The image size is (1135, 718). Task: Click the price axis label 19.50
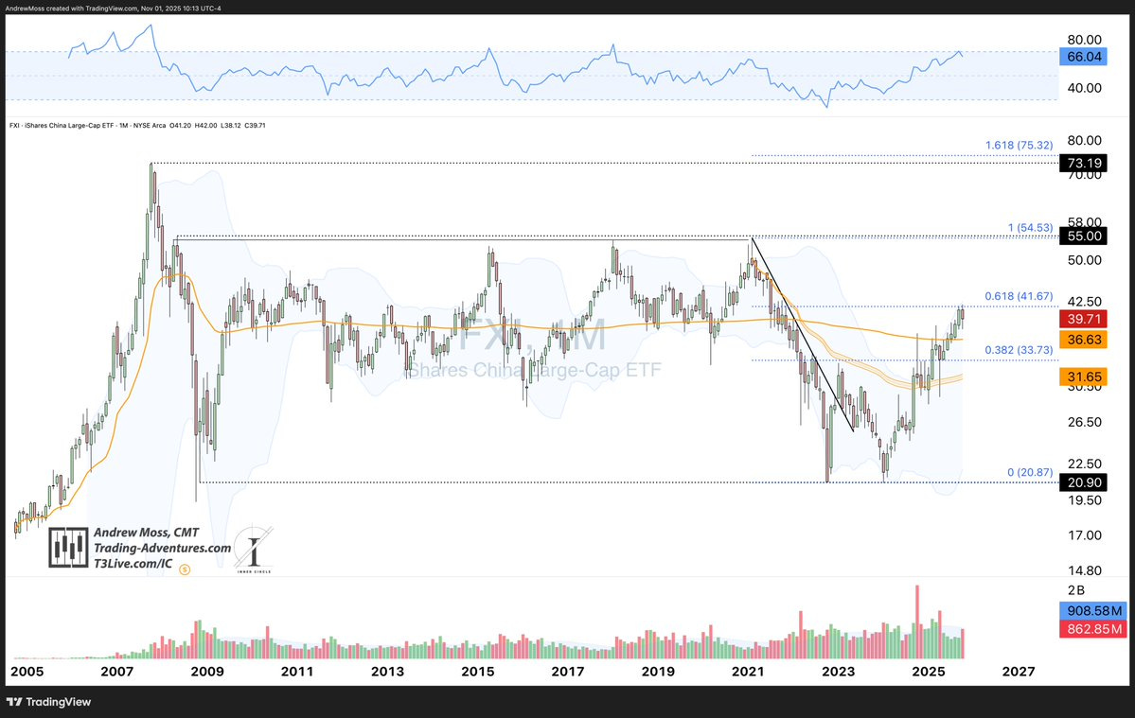pos(1084,500)
